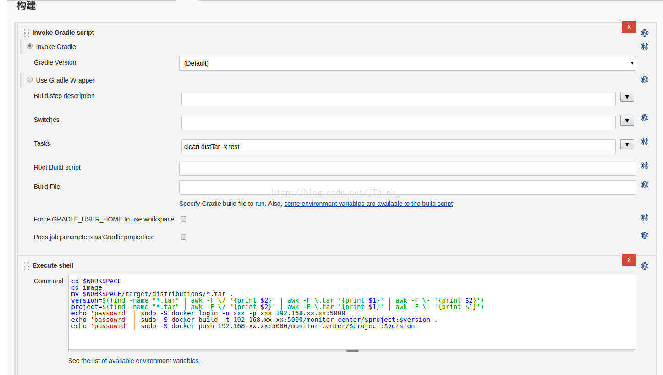Focus the Build step description input
Image resolution: width=663 pixels, height=375 pixels.
398,99
